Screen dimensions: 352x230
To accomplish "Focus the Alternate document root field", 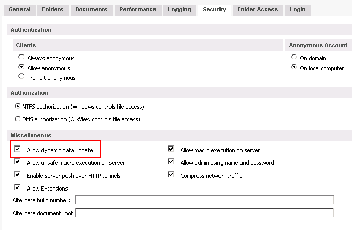I will [x=204, y=213].
